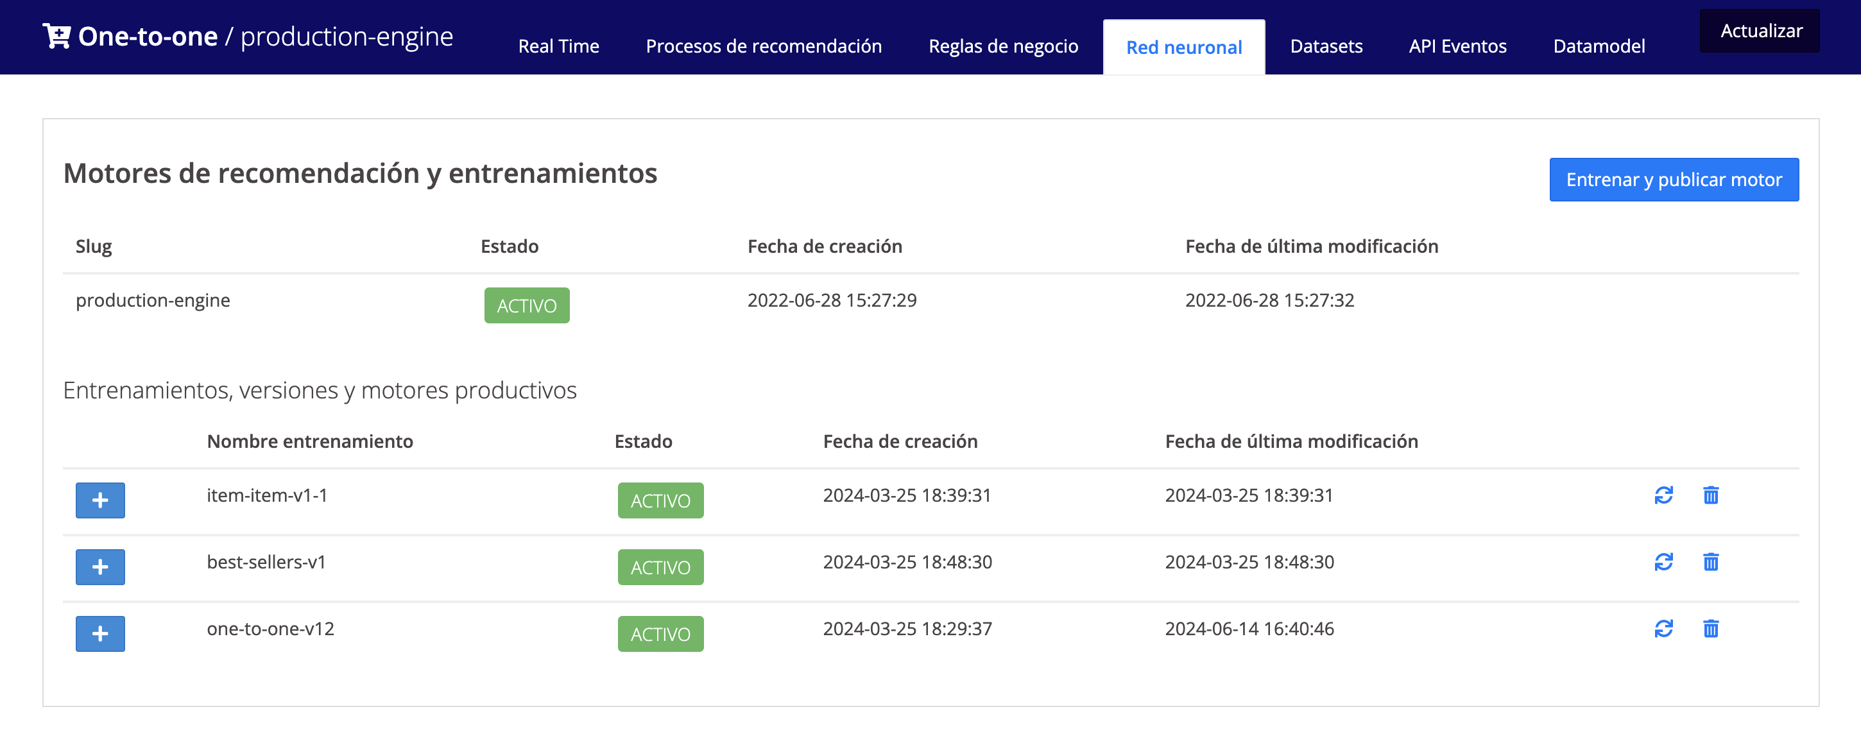Click Entrenar y publicar motor button

pyautogui.click(x=1673, y=179)
